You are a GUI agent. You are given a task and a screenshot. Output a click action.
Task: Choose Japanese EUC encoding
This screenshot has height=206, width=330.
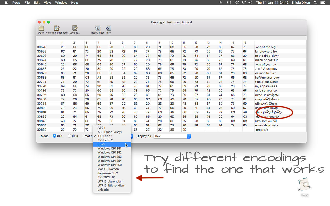(112, 173)
